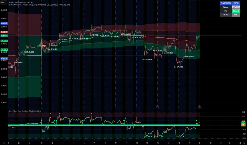Select the Quant VWAP System 3.8 legend
Viewport: 247px width, 145px height.
tap(39, 5)
